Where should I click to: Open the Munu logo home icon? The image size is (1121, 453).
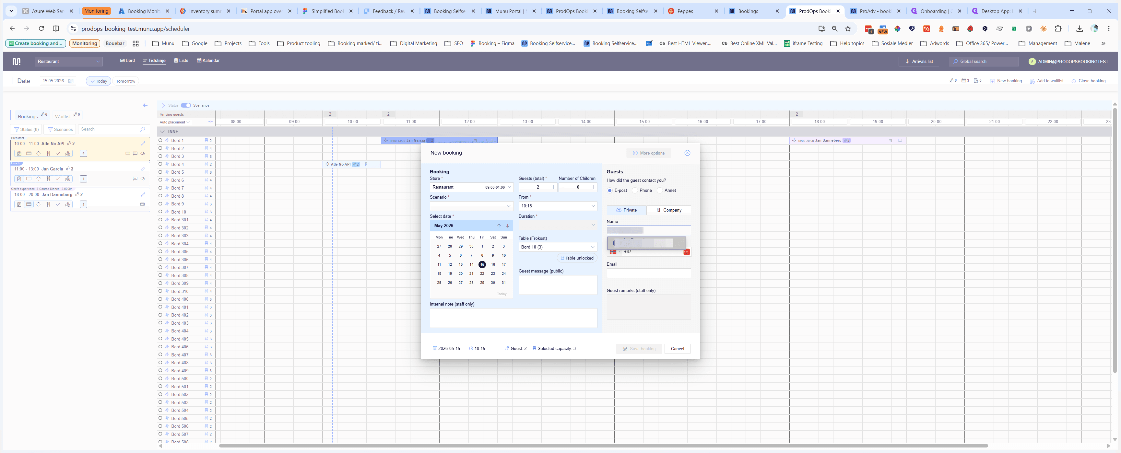click(x=17, y=61)
